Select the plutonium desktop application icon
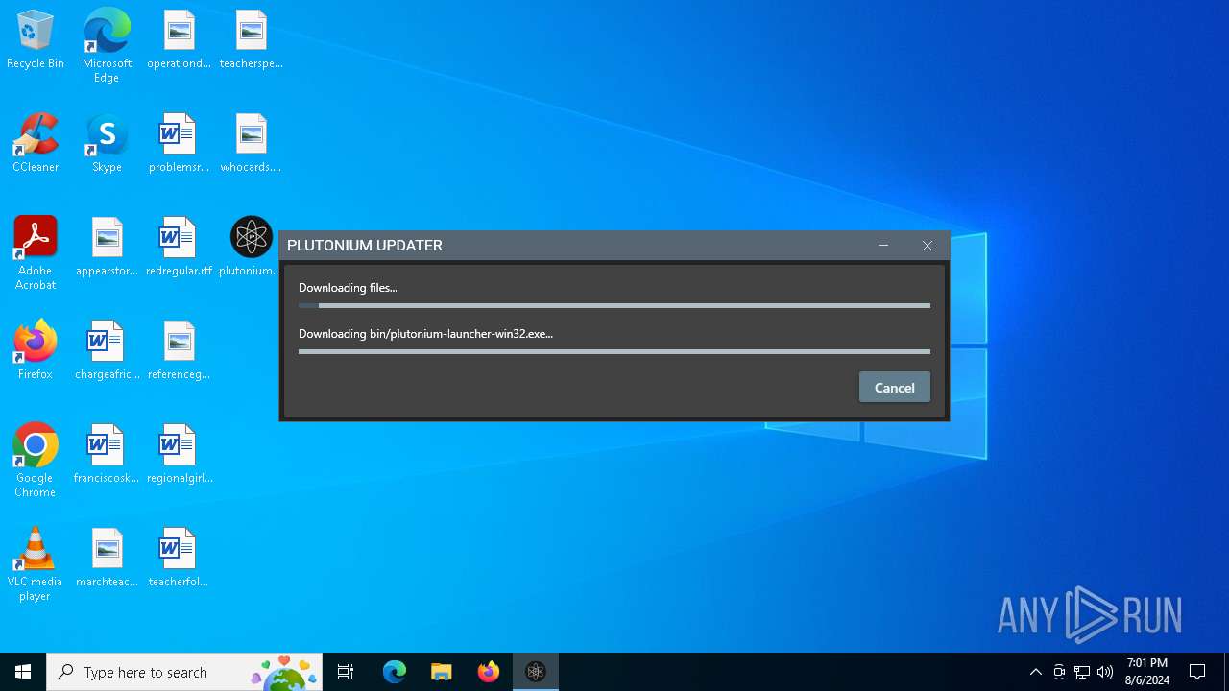1229x691 pixels. point(251,248)
